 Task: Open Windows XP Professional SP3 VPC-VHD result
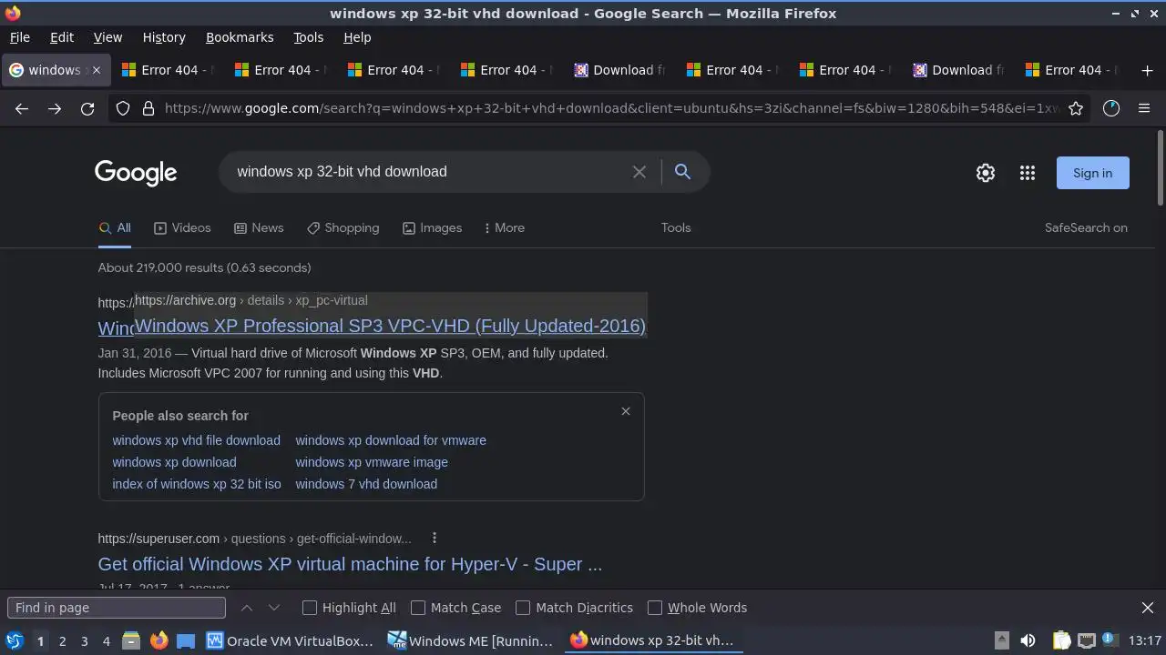(390, 326)
